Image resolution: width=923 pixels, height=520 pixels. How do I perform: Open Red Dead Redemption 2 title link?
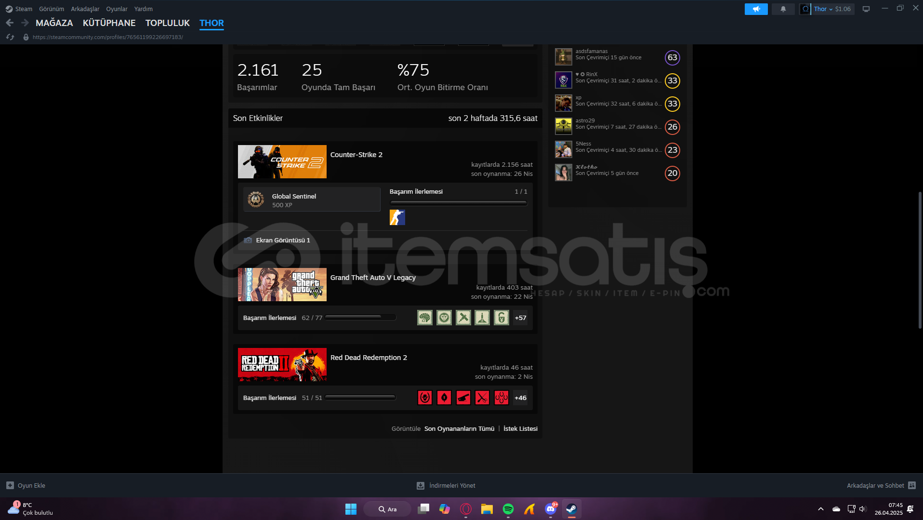coord(369,358)
